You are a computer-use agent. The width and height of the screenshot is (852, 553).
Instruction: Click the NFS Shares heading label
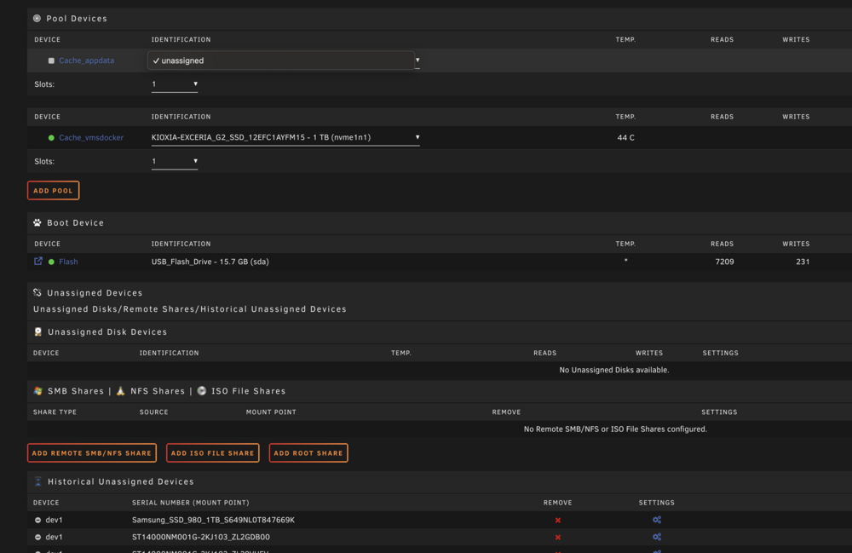click(158, 391)
